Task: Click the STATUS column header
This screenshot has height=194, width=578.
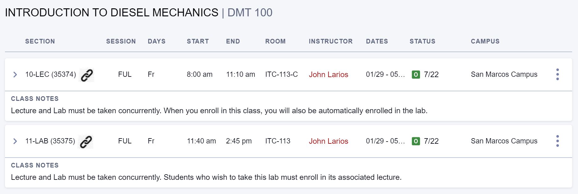Action: [x=422, y=41]
